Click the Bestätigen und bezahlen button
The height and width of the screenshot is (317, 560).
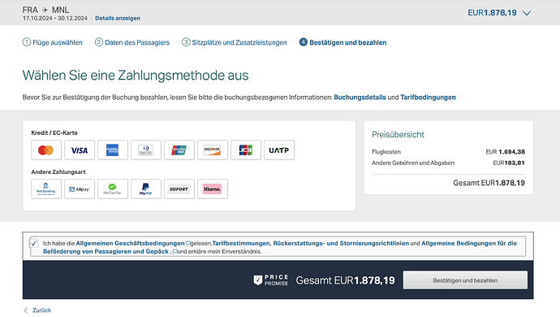465,280
